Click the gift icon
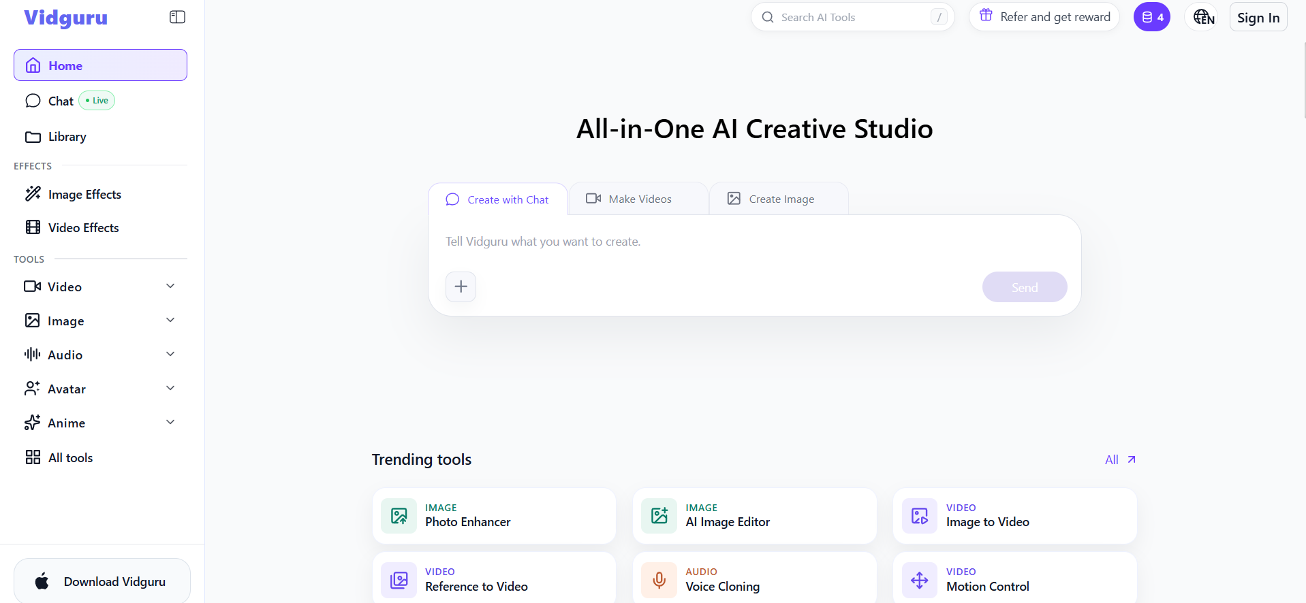1306x603 pixels. pyautogui.click(x=986, y=15)
